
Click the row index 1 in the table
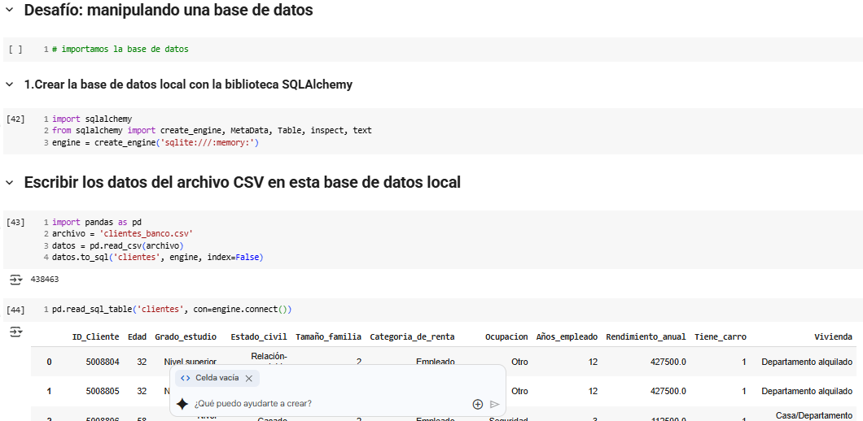coord(49,391)
